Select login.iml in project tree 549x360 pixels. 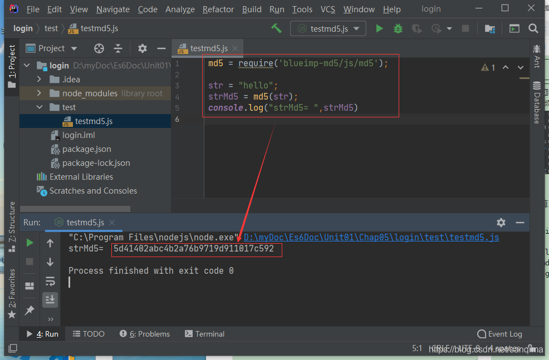pos(79,135)
